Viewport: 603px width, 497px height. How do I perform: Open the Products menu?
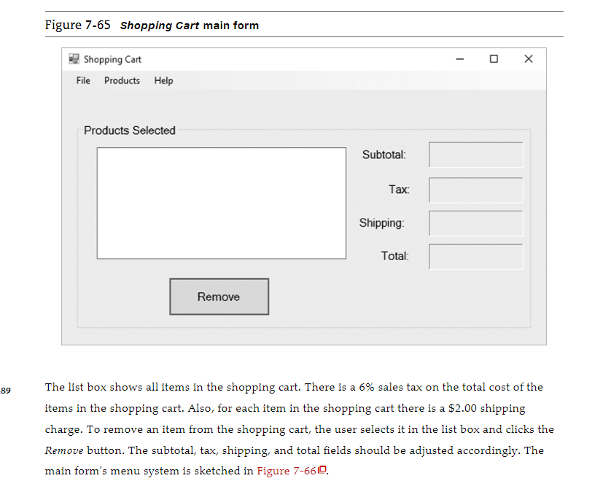coord(122,80)
